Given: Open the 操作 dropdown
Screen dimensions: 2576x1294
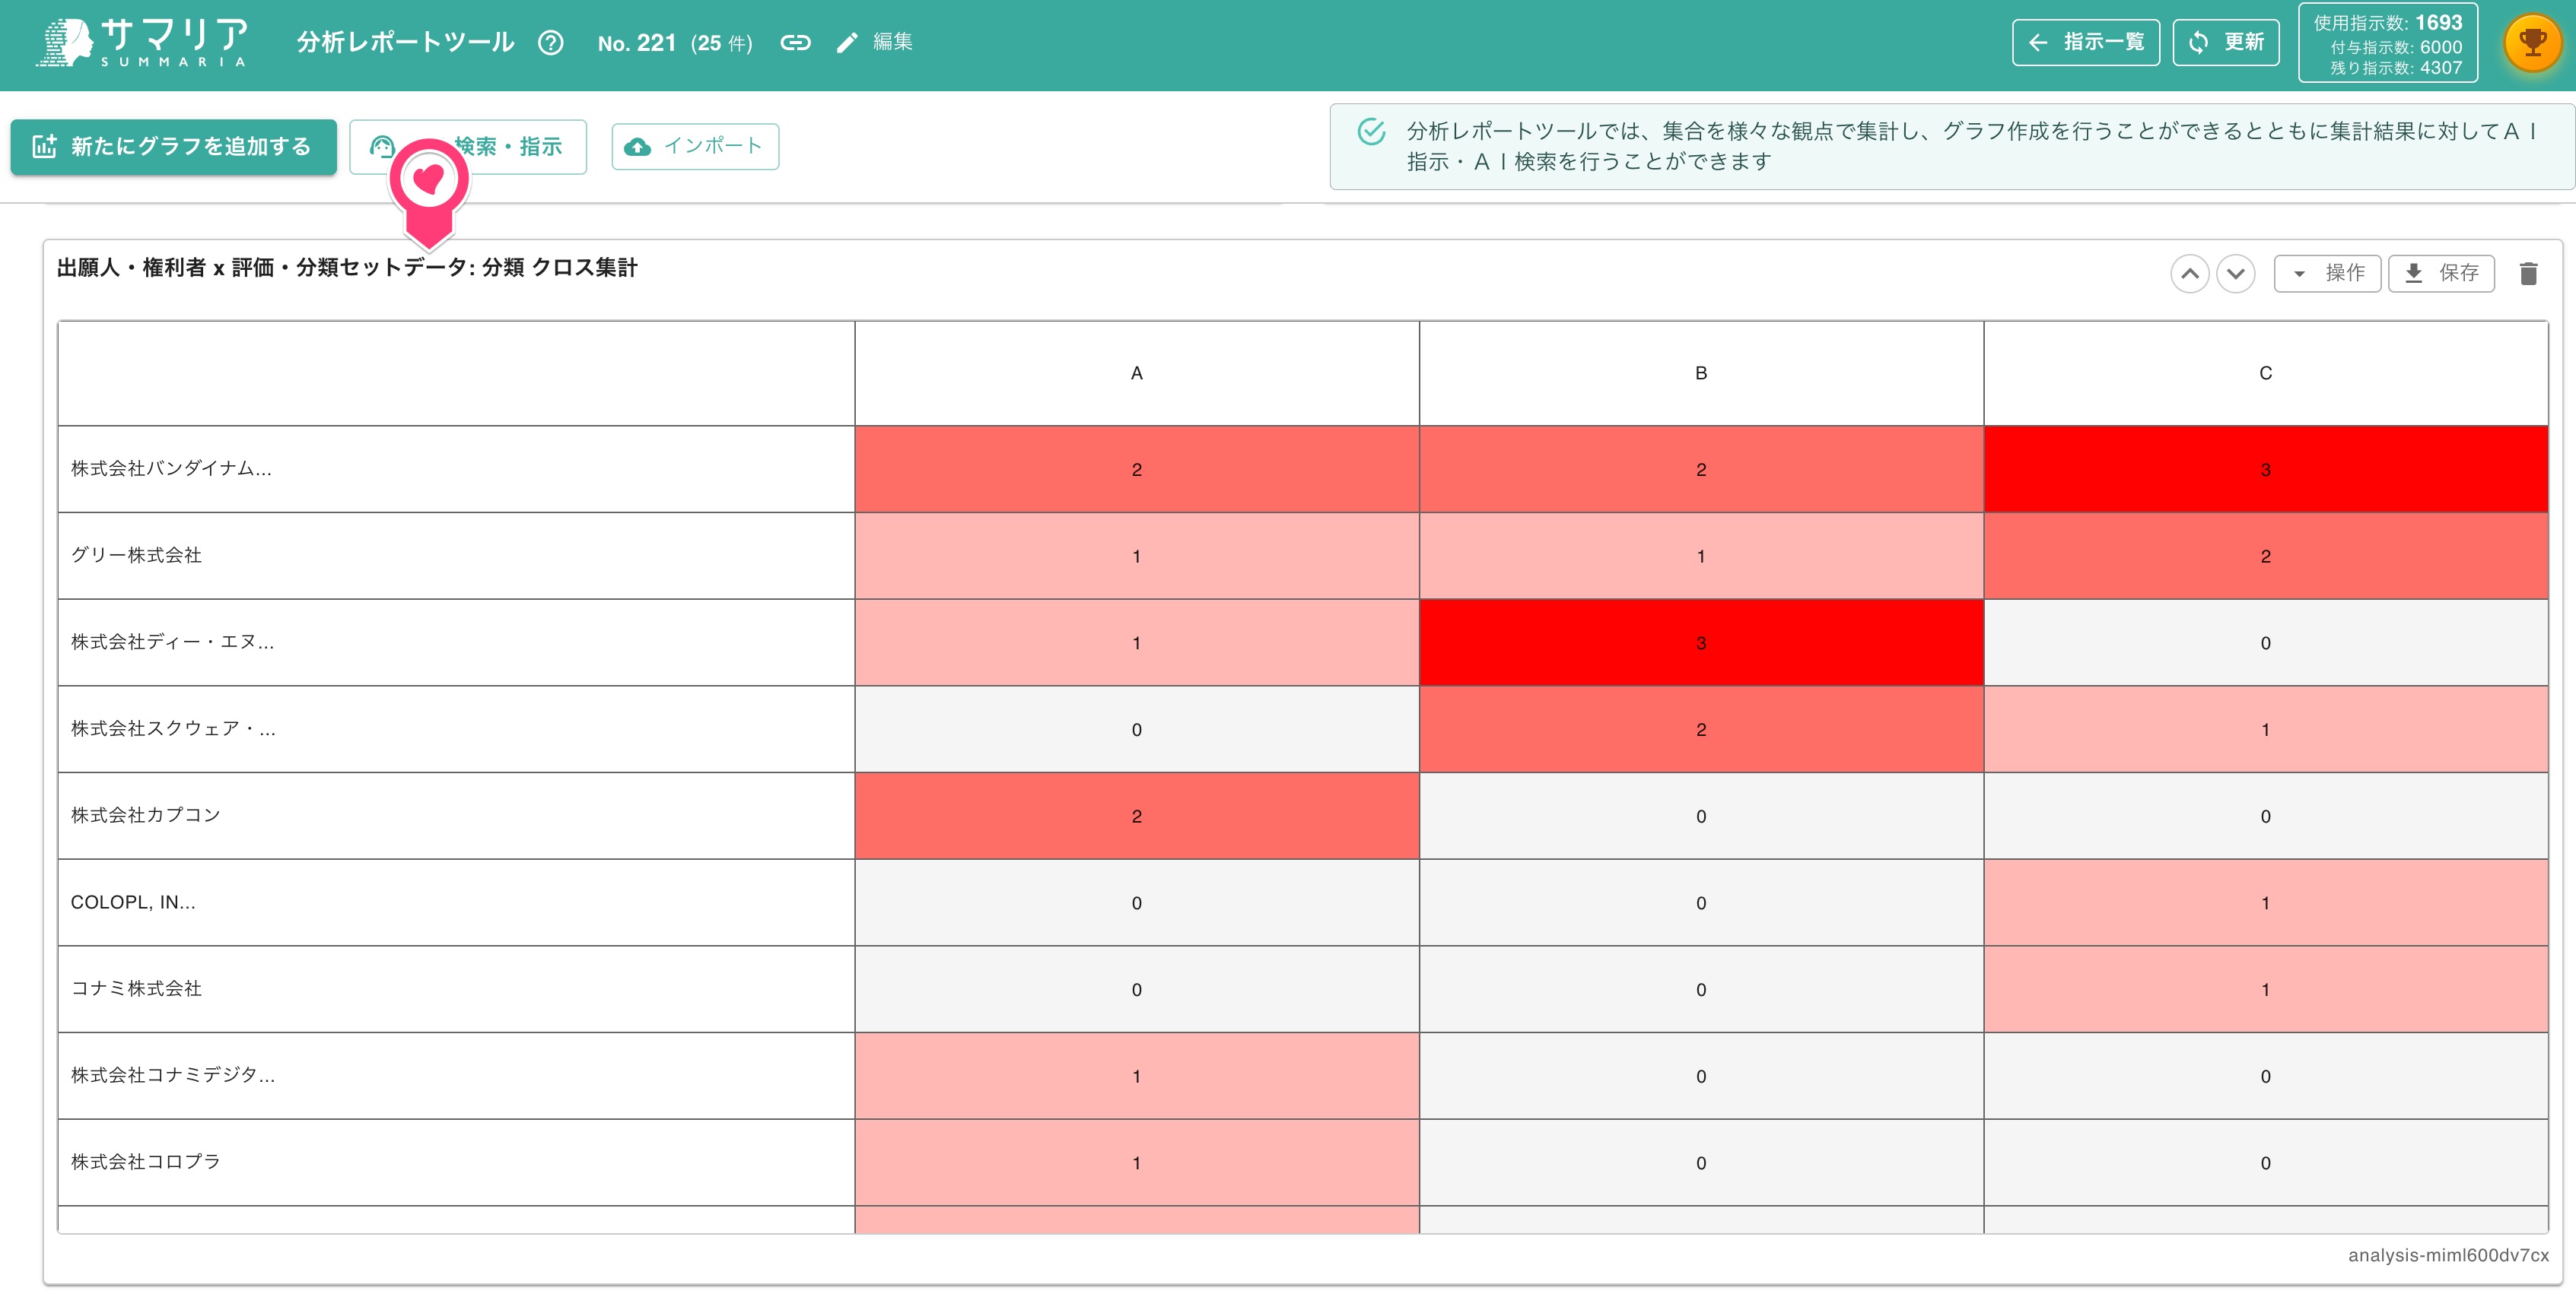Looking at the screenshot, I should click(2327, 273).
